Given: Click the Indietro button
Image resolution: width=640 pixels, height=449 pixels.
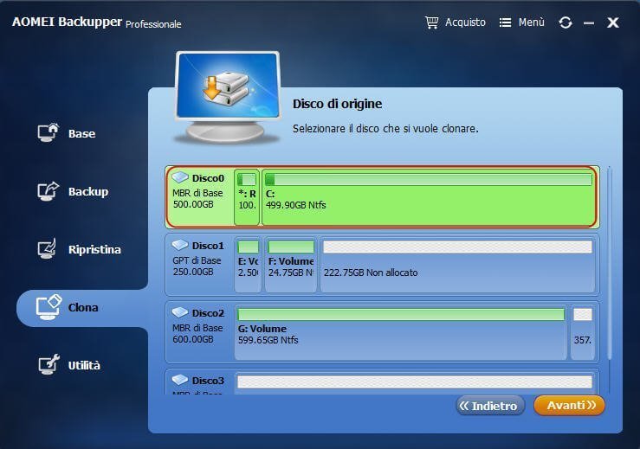Looking at the screenshot, I should coord(490,406).
